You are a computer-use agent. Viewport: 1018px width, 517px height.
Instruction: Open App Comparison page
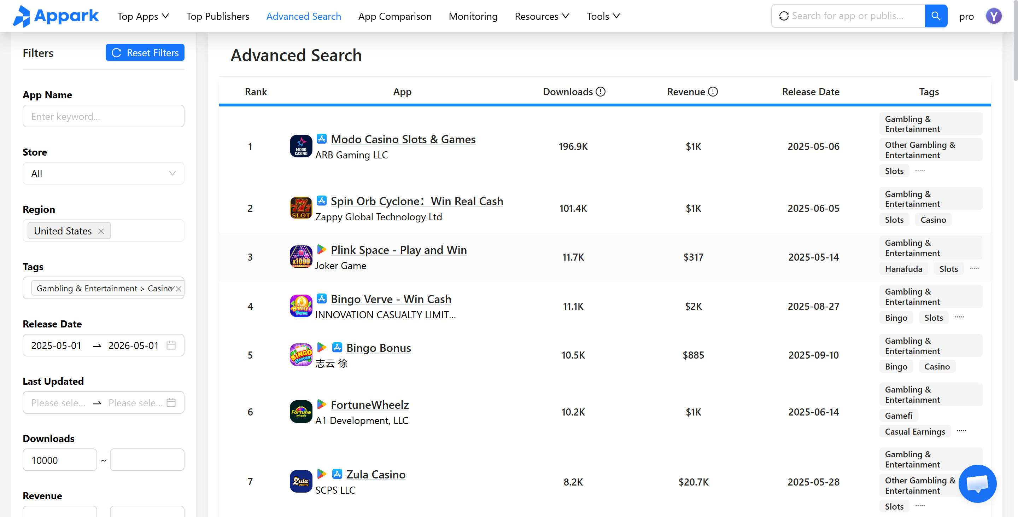point(395,16)
